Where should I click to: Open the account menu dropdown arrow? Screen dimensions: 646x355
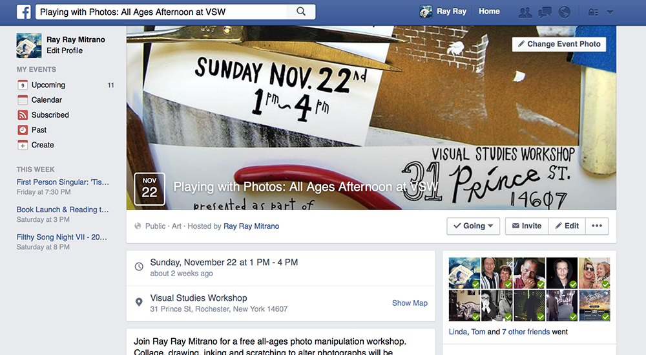pos(610,12)
